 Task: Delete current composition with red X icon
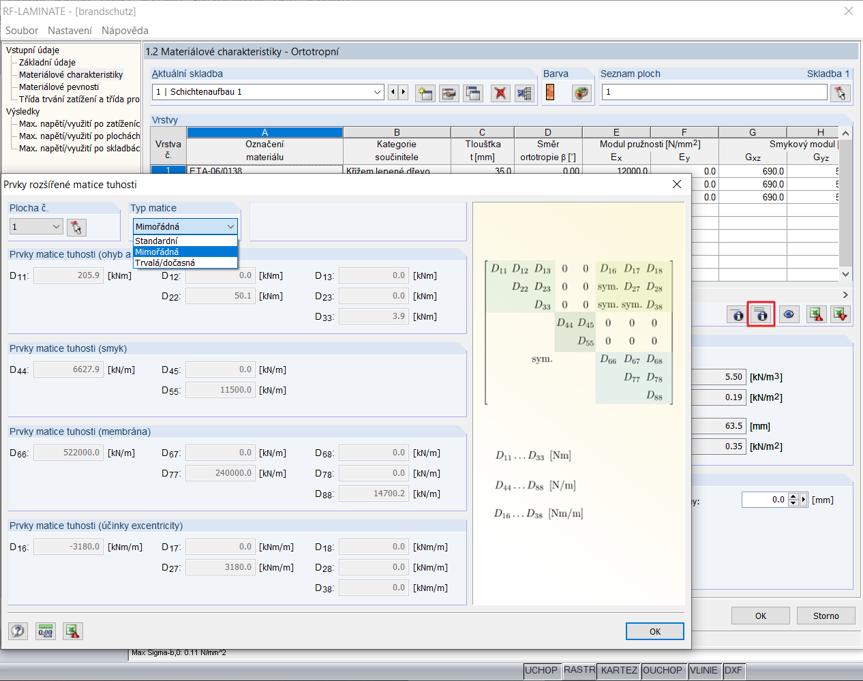pyautogui.click(x=500, y=93)
